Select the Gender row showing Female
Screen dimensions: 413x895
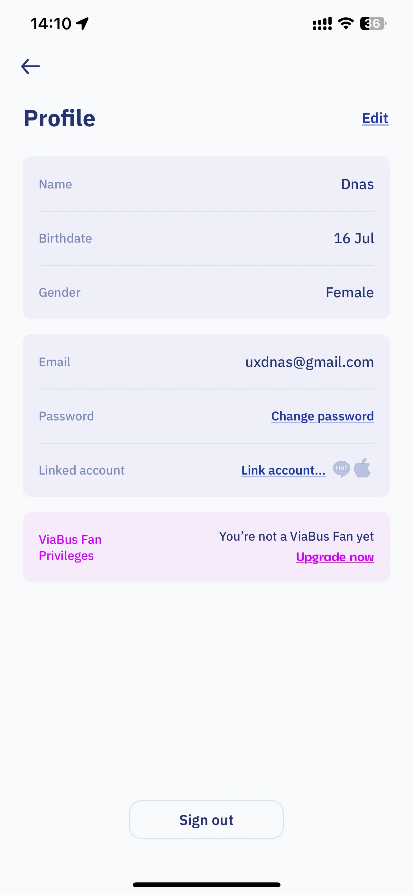click(x=206, y=293)
